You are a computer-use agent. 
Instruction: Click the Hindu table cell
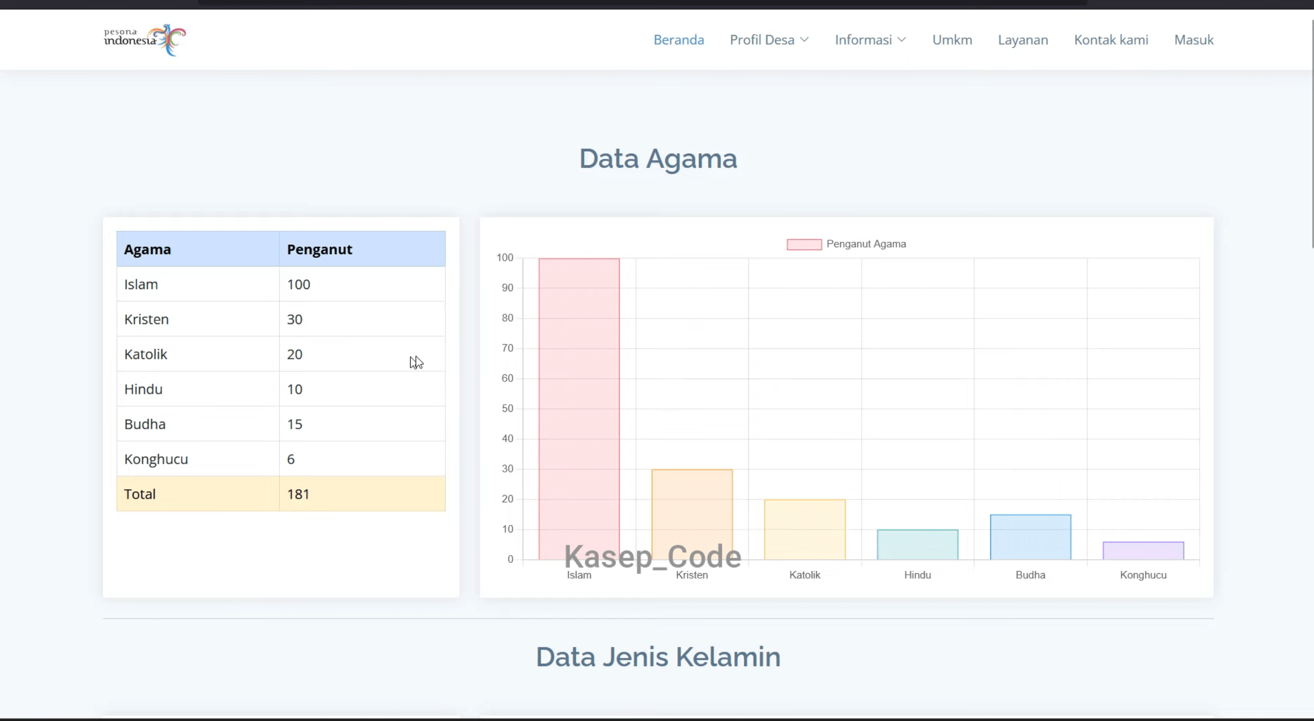pyautogui.click(x=198, y=389)
